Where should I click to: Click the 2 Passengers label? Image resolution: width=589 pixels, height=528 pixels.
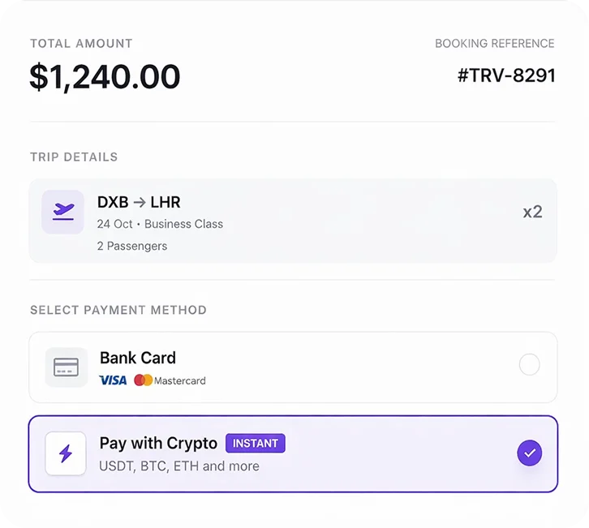tap(132, 246)
